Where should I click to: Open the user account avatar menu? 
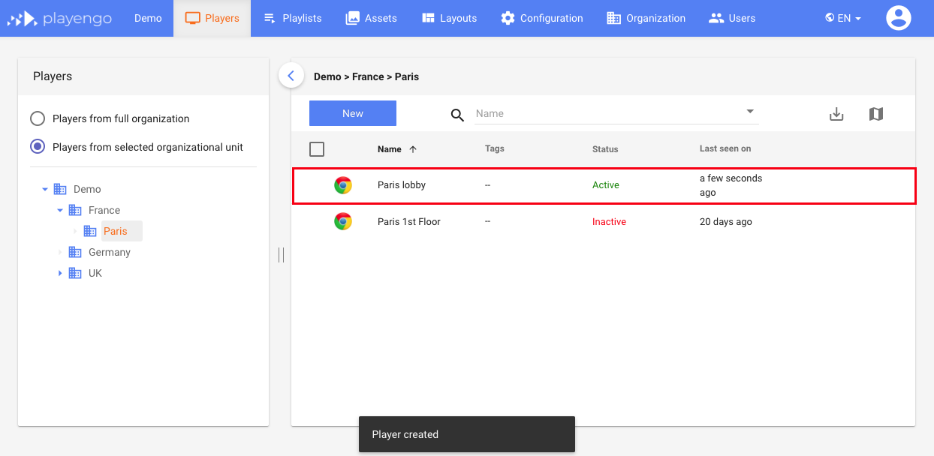click(898, 18)
